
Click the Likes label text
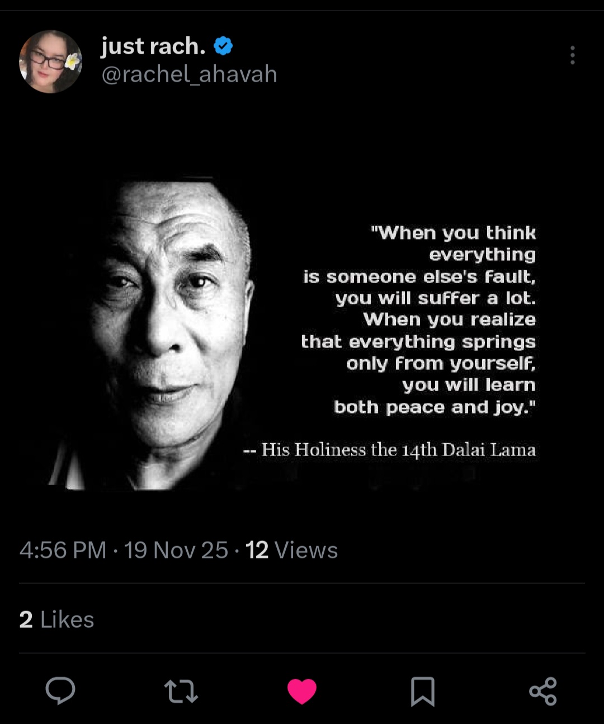point(67,619)
